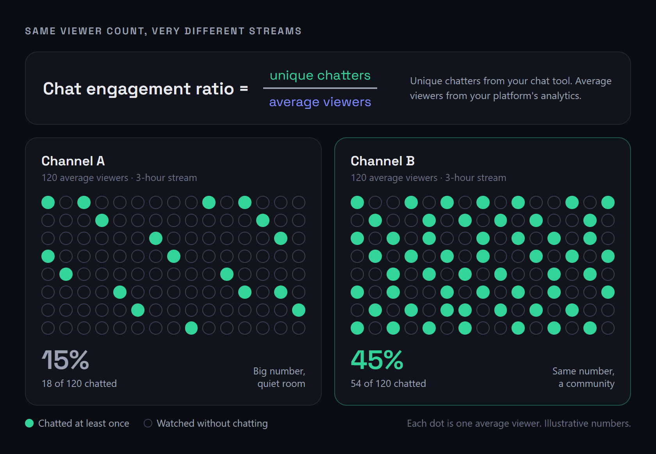
Task: Click the 'Unique chatters from your chat tool' explanation
Action: pos(511,89)
